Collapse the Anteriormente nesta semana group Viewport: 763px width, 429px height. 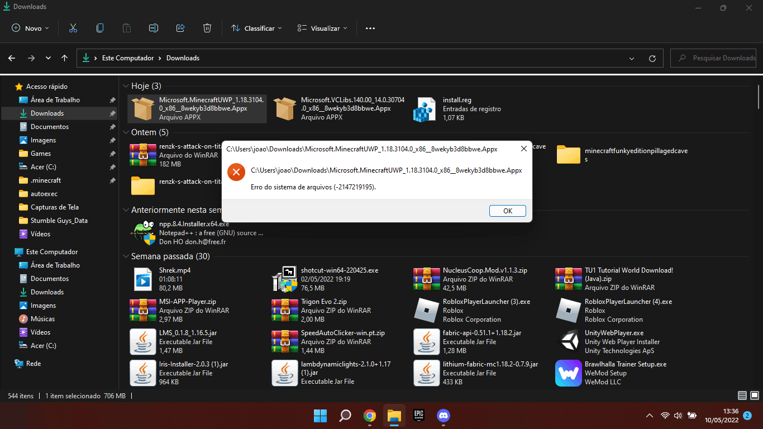[126, 210]
